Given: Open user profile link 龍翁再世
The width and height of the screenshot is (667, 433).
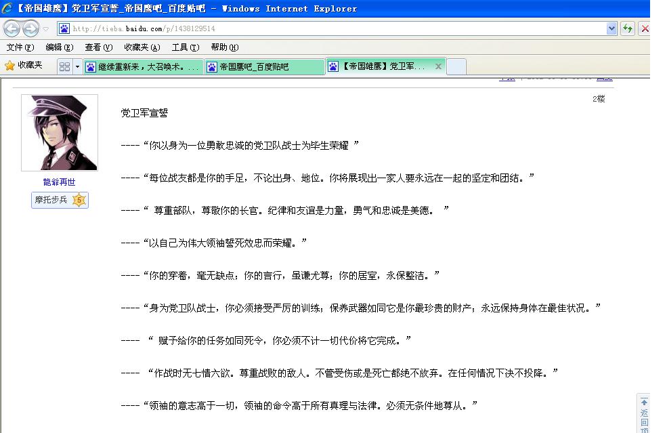Looking at the screenshot, I should click(60, 182).
